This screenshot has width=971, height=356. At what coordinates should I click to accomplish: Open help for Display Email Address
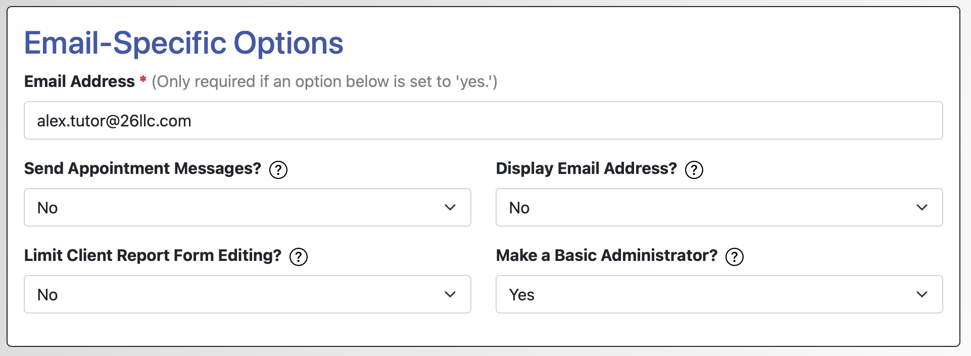coord(694,170)
